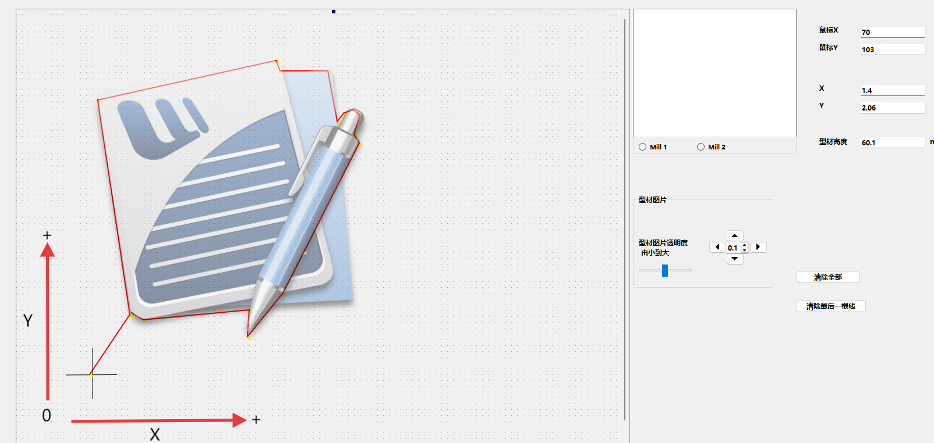Click the vertical scrollbar beside the canvas
This screenshot has width=934, height=443.
pos(625,220)
